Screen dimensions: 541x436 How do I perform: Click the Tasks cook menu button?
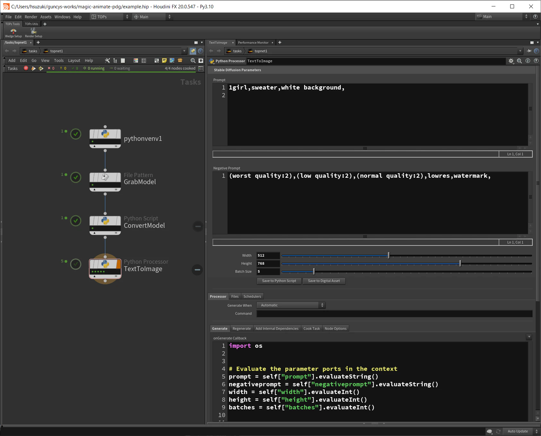click(13, 68)
